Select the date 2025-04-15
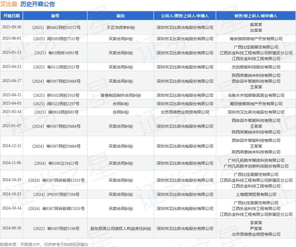The image size is (296, 247). pos(12,95)
